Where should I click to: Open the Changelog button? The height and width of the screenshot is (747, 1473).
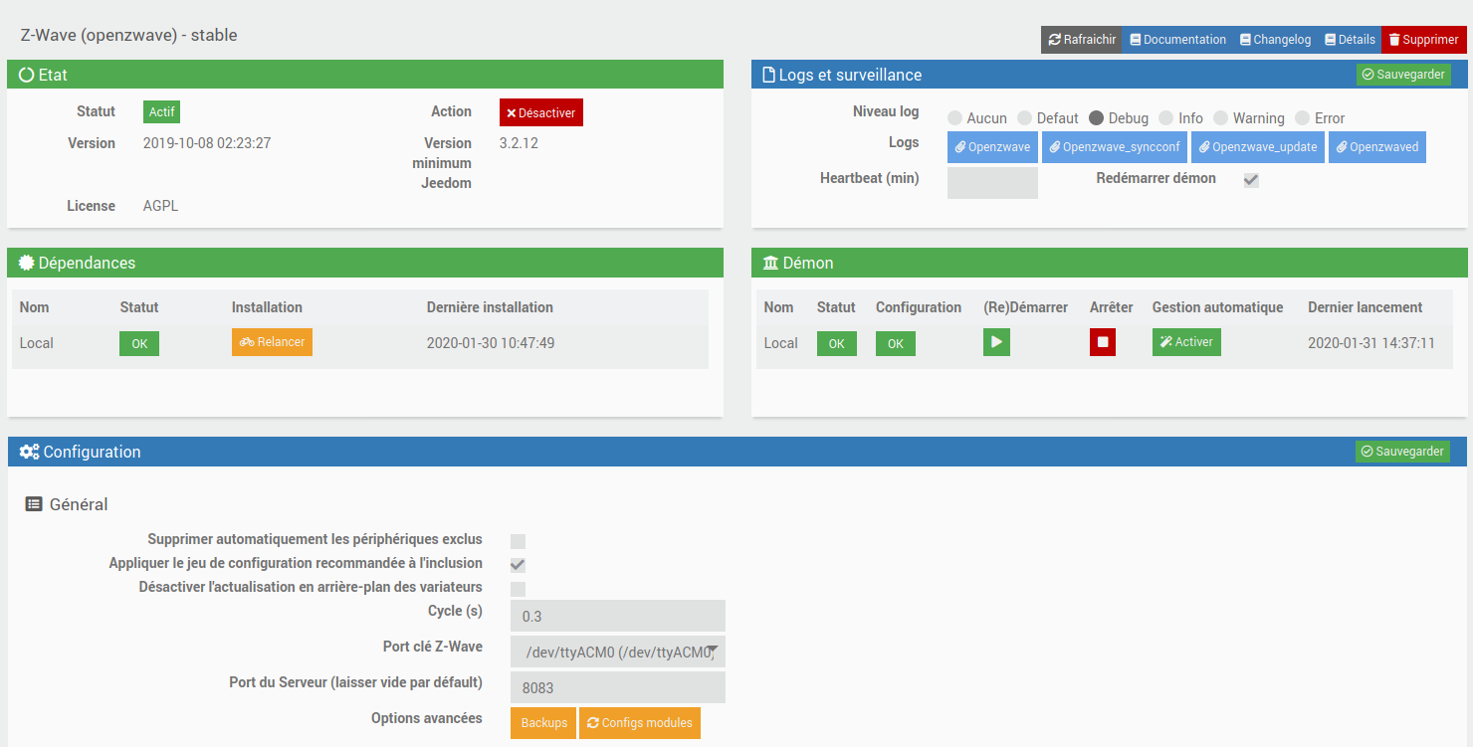click(x=1275, y=40)
